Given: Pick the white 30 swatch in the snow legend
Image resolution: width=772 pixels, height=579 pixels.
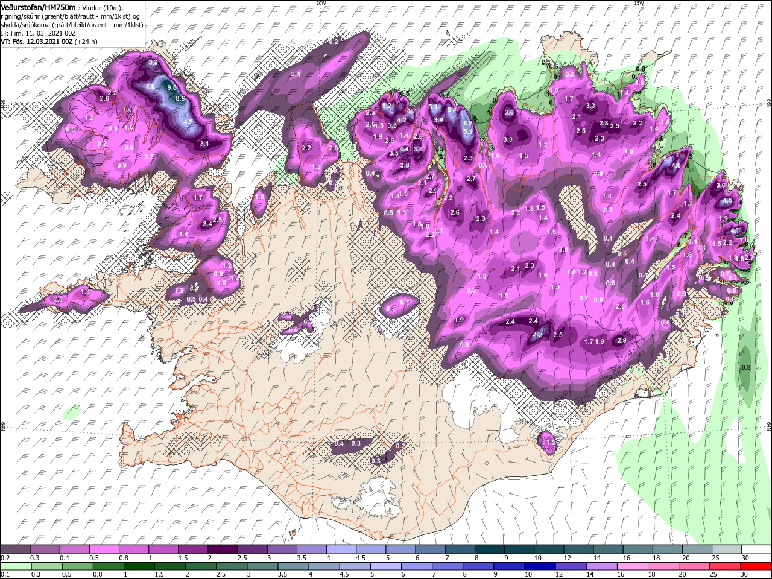Looking at the screenshot, I should pyautogui.click(x=756, y=549).
